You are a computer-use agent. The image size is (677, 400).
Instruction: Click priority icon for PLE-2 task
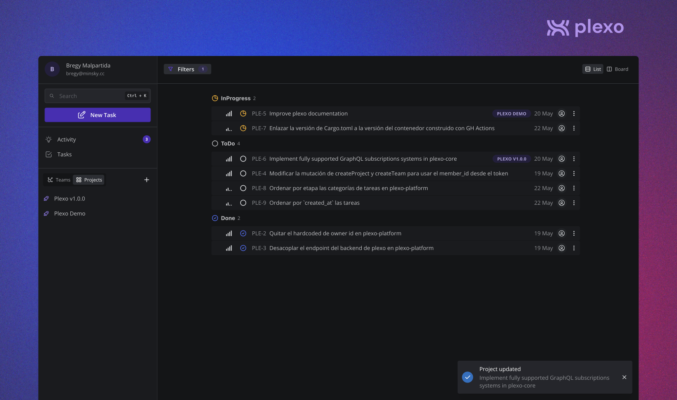click(229, 233)
